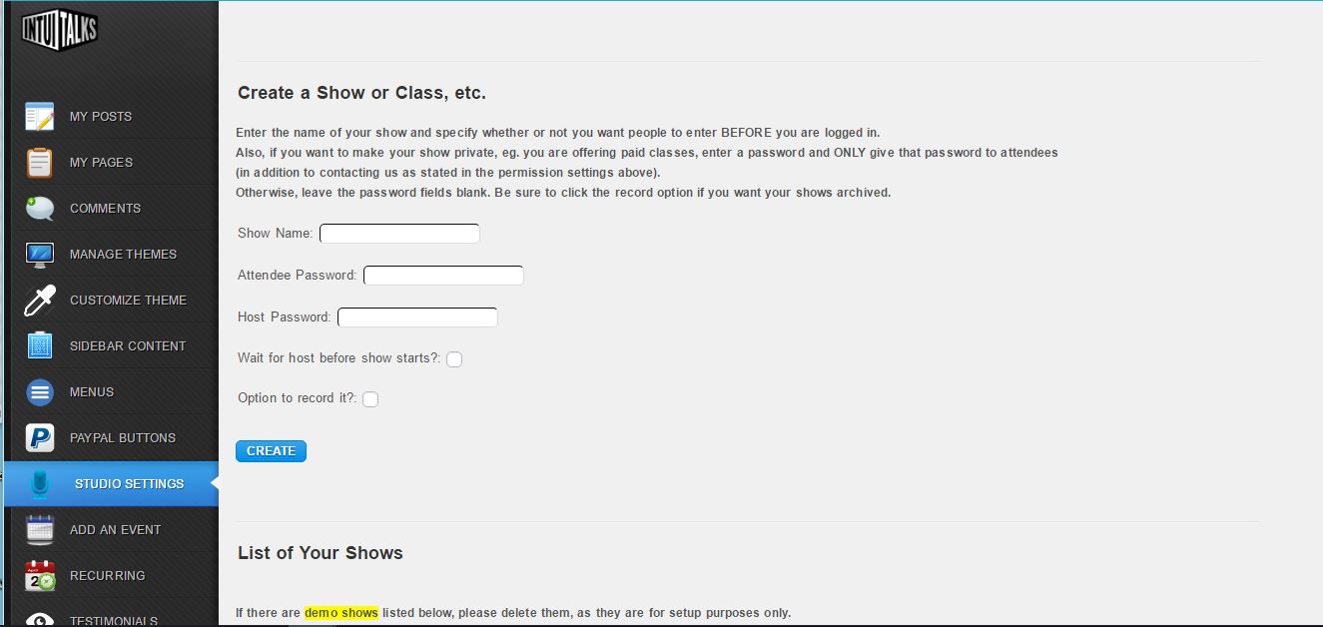The width and height of the screenshot is (1323, 627).
Task: Click the 'Show Name:' label
Action: point(276,233)
